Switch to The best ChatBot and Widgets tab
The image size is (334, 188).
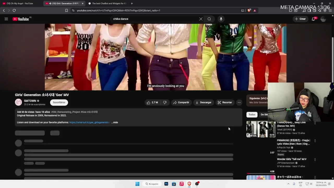click(107, 3)
